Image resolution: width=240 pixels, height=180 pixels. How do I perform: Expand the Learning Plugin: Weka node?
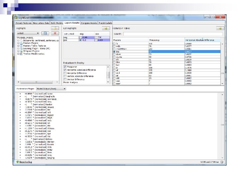tap(18, 49)
